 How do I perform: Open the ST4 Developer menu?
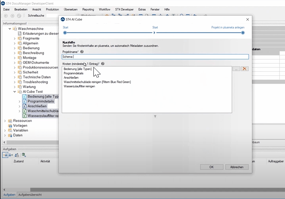click(124, 10)
